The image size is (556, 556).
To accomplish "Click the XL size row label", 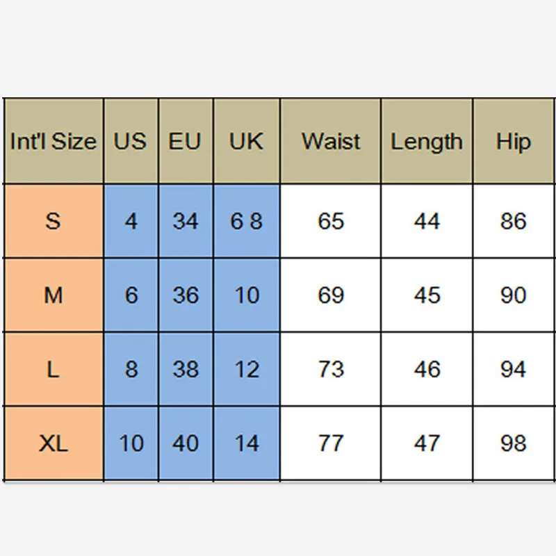I will click(54, 443).
